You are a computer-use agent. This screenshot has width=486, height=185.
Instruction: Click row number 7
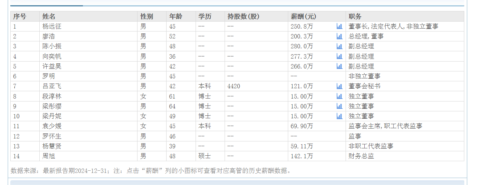(15, 86)
